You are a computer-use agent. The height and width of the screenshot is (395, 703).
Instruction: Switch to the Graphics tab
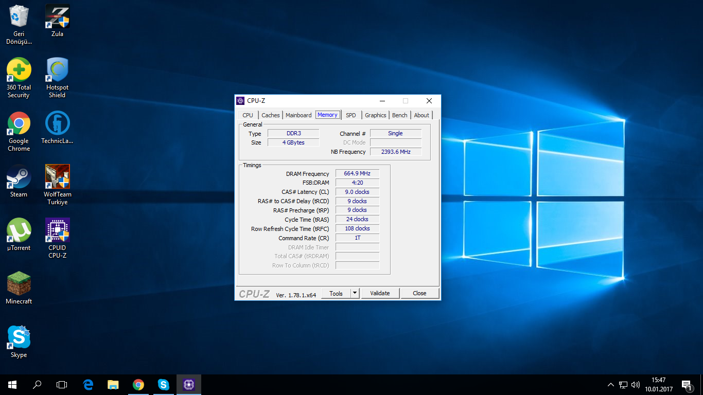coord(375,115)
